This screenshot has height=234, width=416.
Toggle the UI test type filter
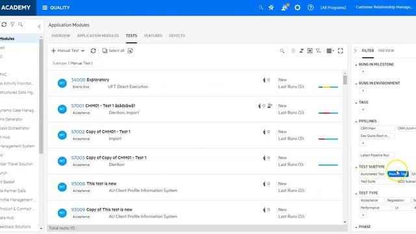point(402,208)
